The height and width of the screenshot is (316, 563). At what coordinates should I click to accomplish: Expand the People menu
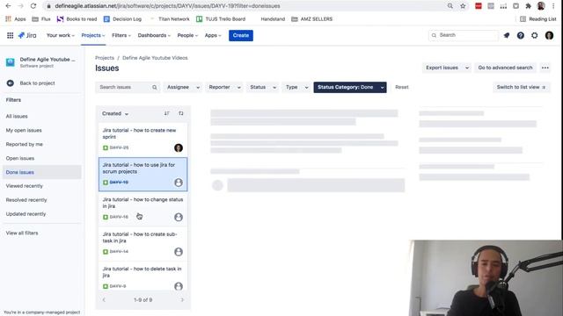pyautogui.click(x=187, y=35)
